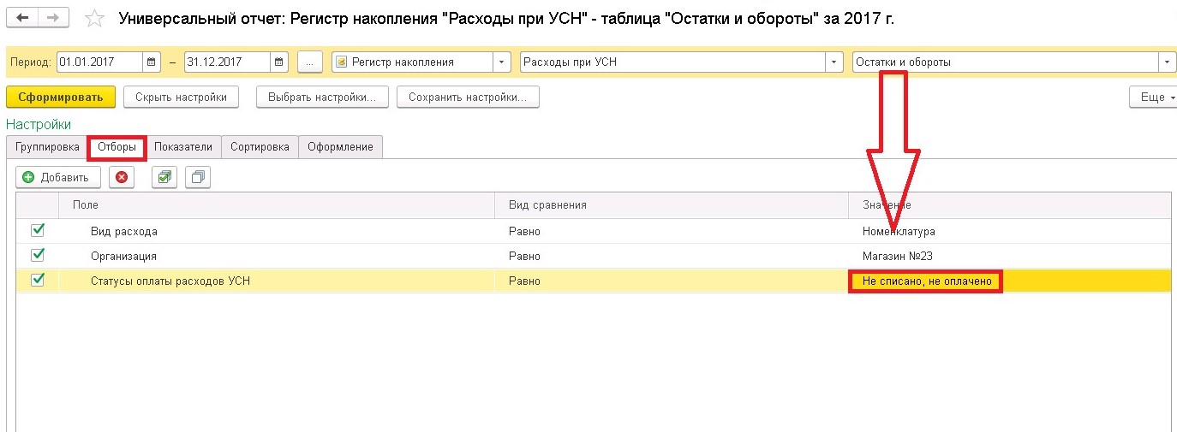Select Статусы оплаты расходов УСН field cell
This screenshot has width=1177, height=432.
click(x=277, y=281)
